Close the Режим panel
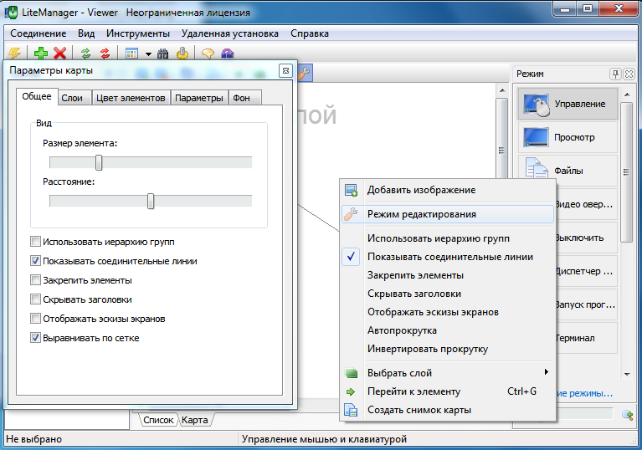 coord(629,74)
